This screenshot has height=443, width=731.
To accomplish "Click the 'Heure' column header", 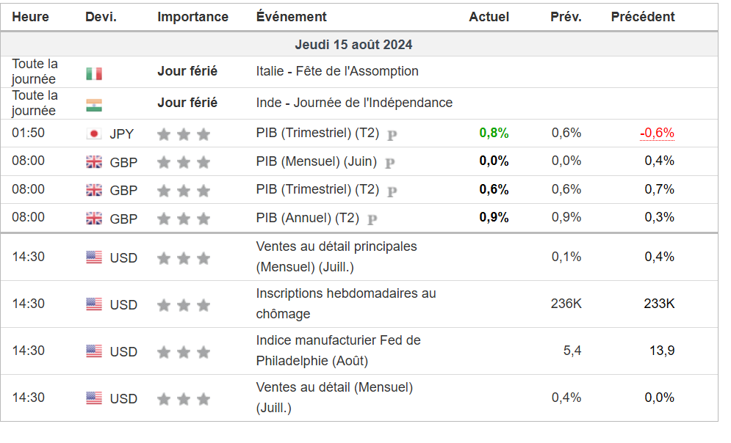I will [x=30, y=16].
